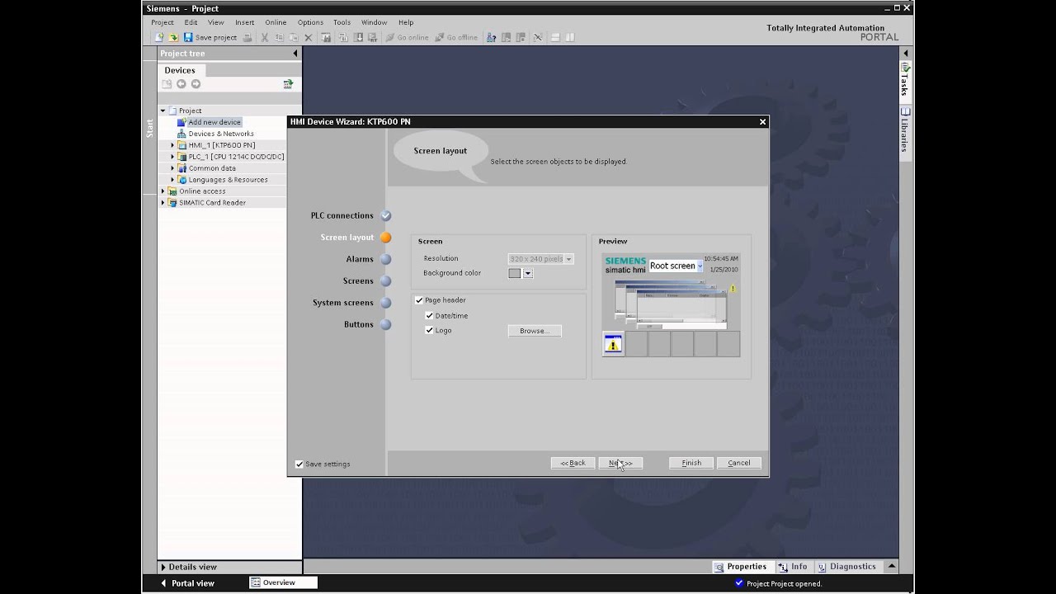Click the Cancel button

pyautogui.click(x=739, y=463)
